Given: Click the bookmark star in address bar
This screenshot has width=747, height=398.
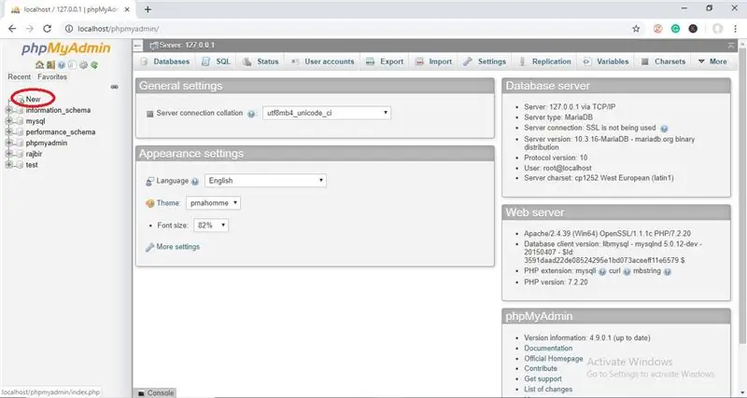Looking at the screenshot, I should click(636, 29).
